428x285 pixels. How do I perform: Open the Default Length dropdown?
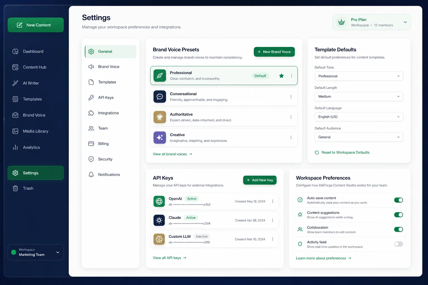pos(359,97)
